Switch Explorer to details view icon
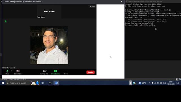 pyautogui.click(x=177, y=79)
